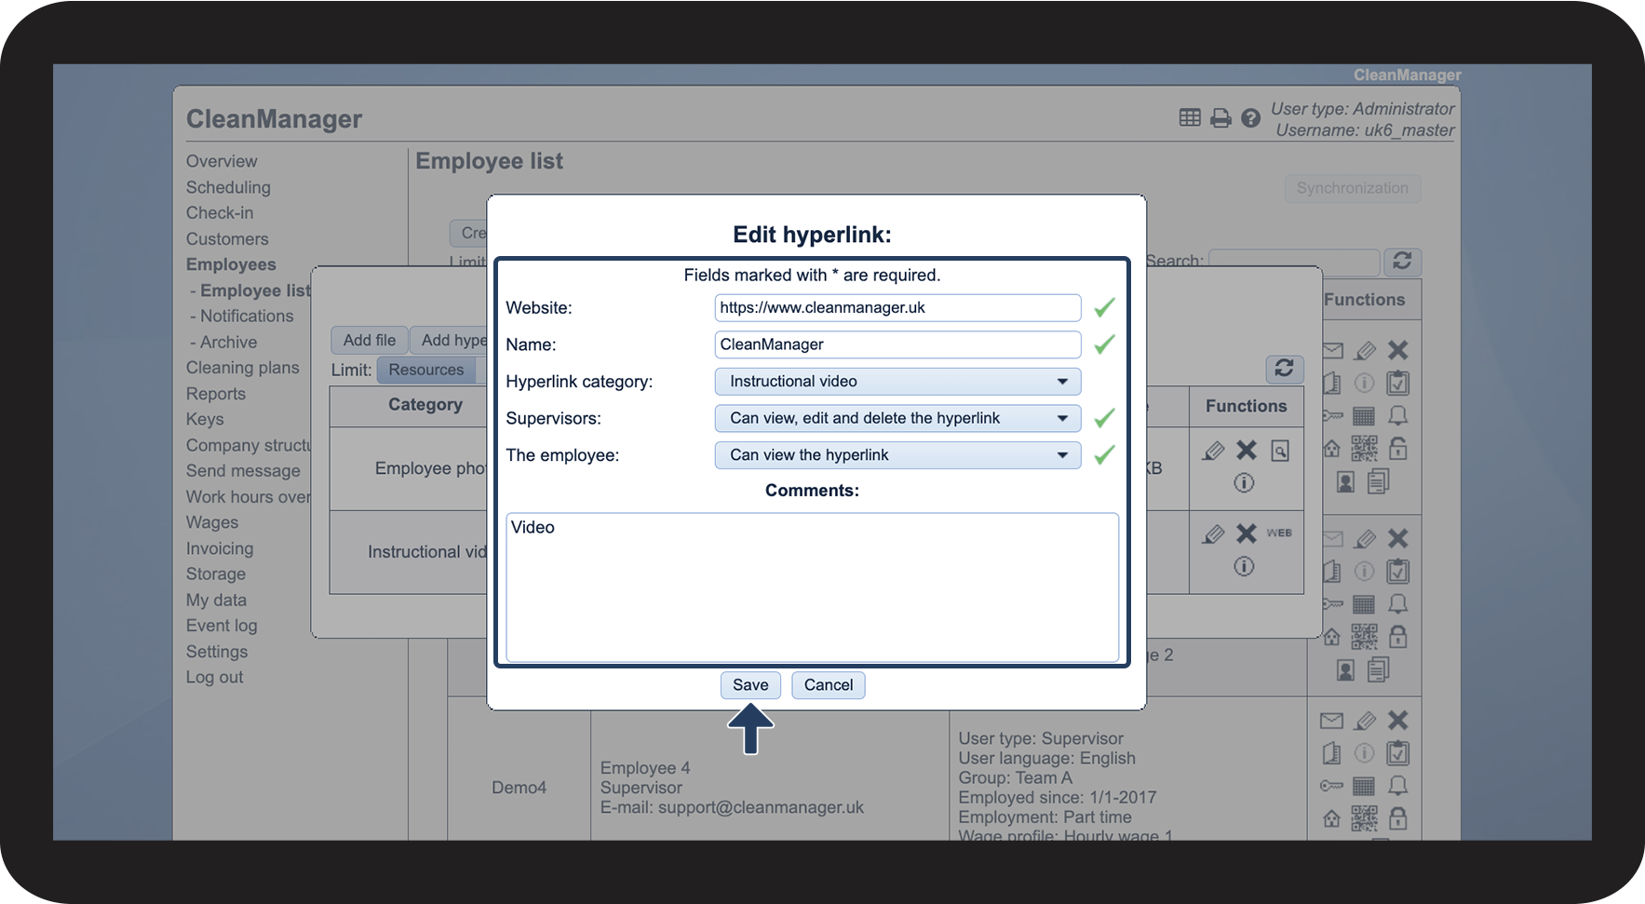Screen dimensions: 1645x904
Task: Open Reports in the sidebar
Action: click(x=216, y=394)
